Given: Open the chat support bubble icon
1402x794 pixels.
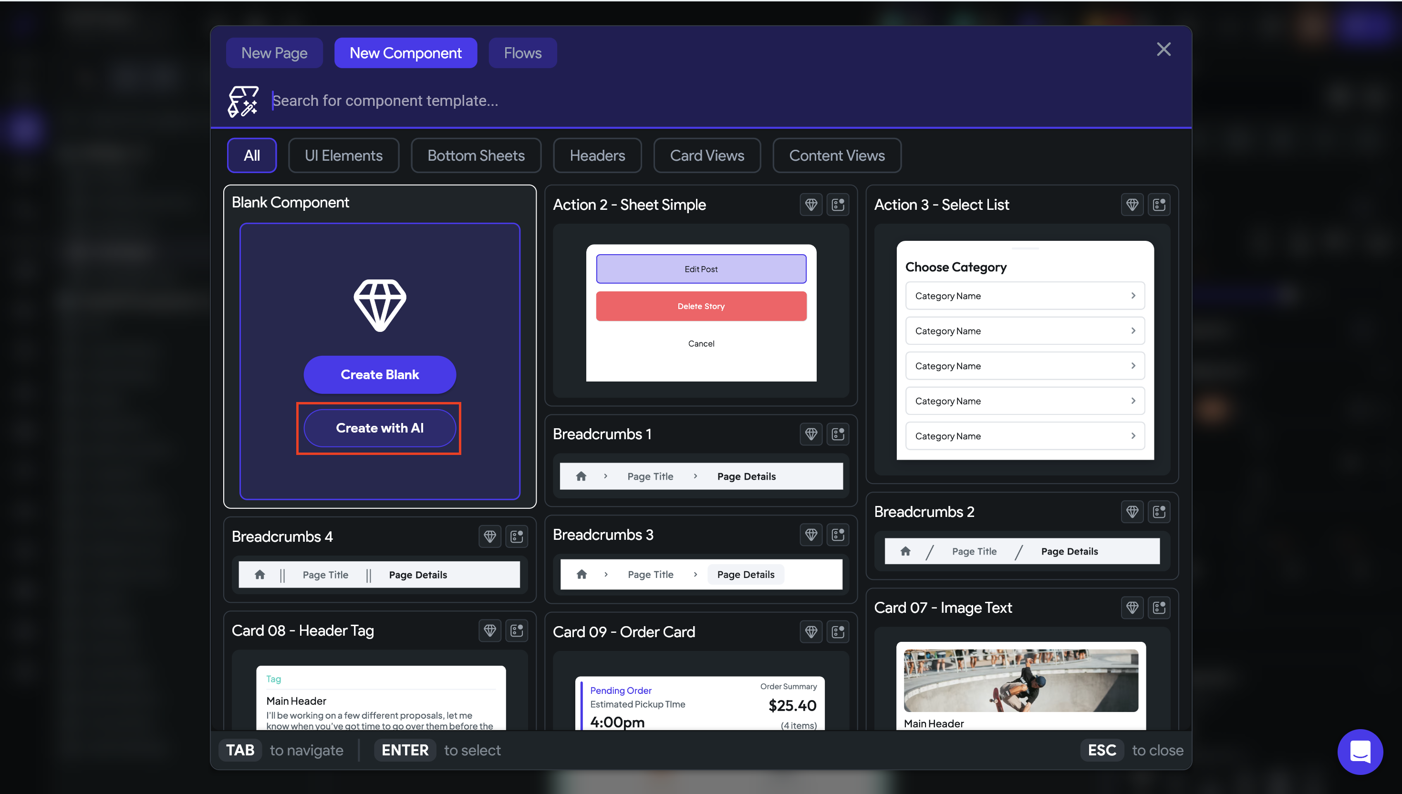Looking at the screenshot, I should pyautogui.click(x=1360, y=752).
